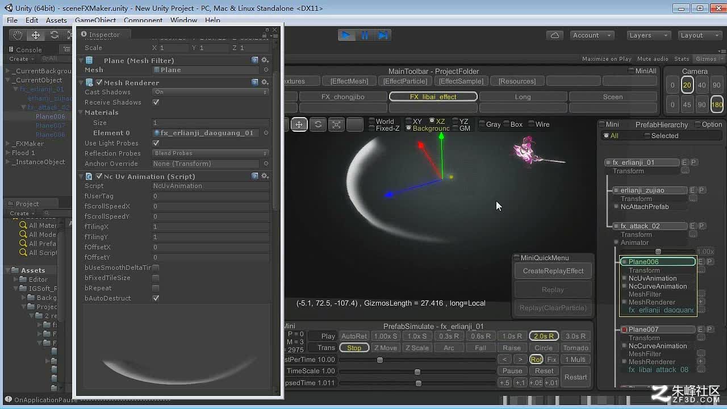Open Mesh Filter help reference icon
727x409 pixels.
(255, 60)
